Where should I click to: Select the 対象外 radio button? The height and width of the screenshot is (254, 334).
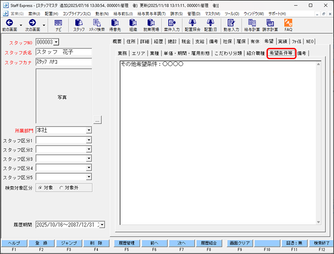click(x=62, y=188)
